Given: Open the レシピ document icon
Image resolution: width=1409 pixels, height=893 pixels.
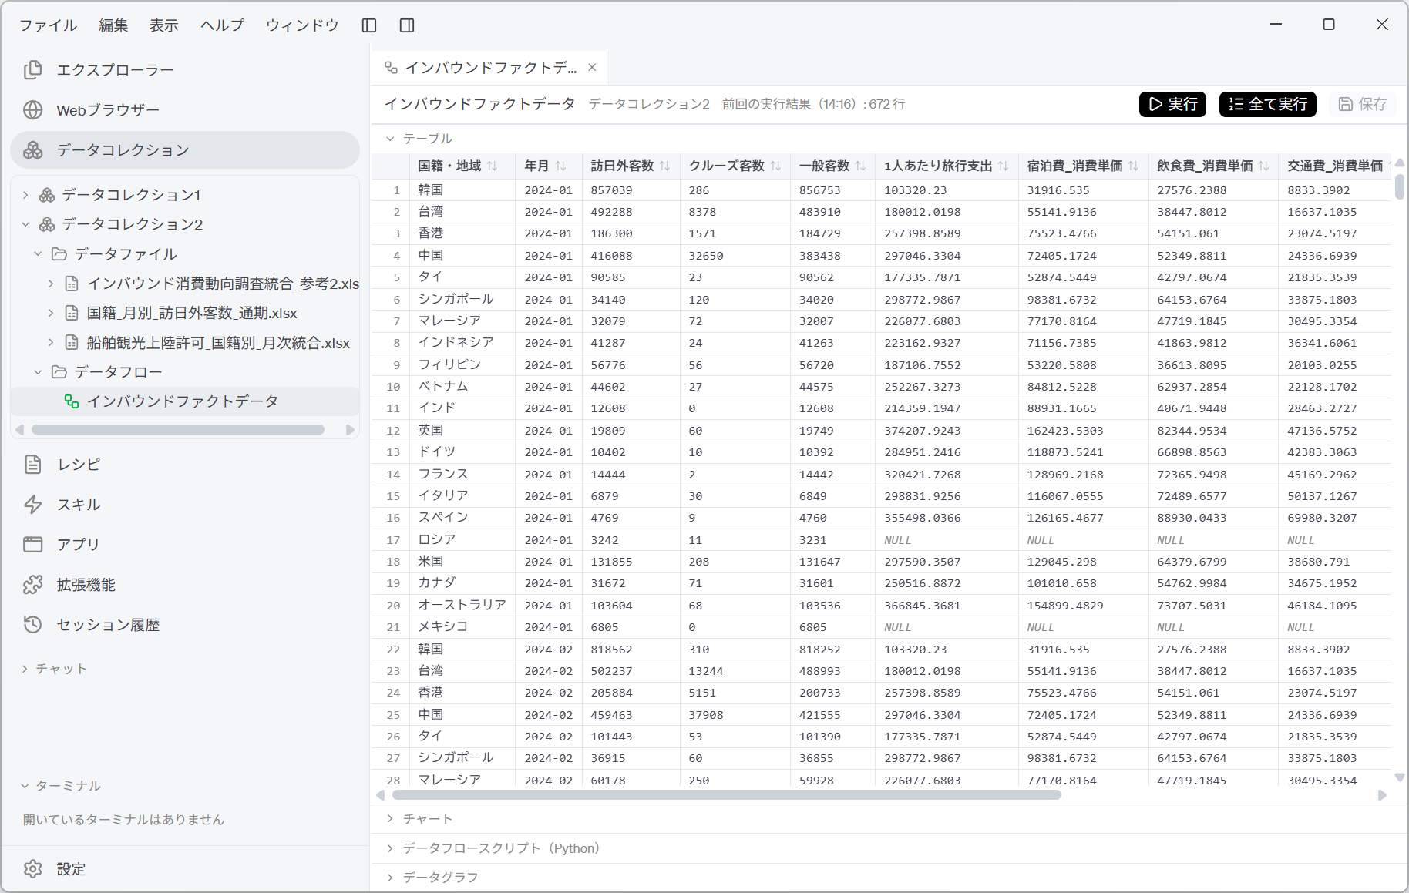Looking at the screenshot, I should [x=32, y=465].
